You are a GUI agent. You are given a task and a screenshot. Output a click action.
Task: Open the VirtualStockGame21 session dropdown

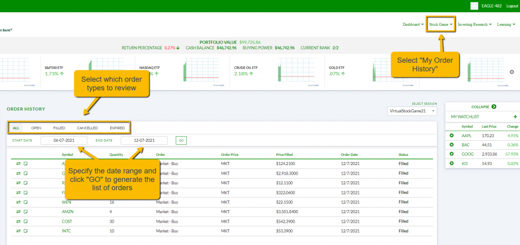pyautogui.click(x=412, y=111)
